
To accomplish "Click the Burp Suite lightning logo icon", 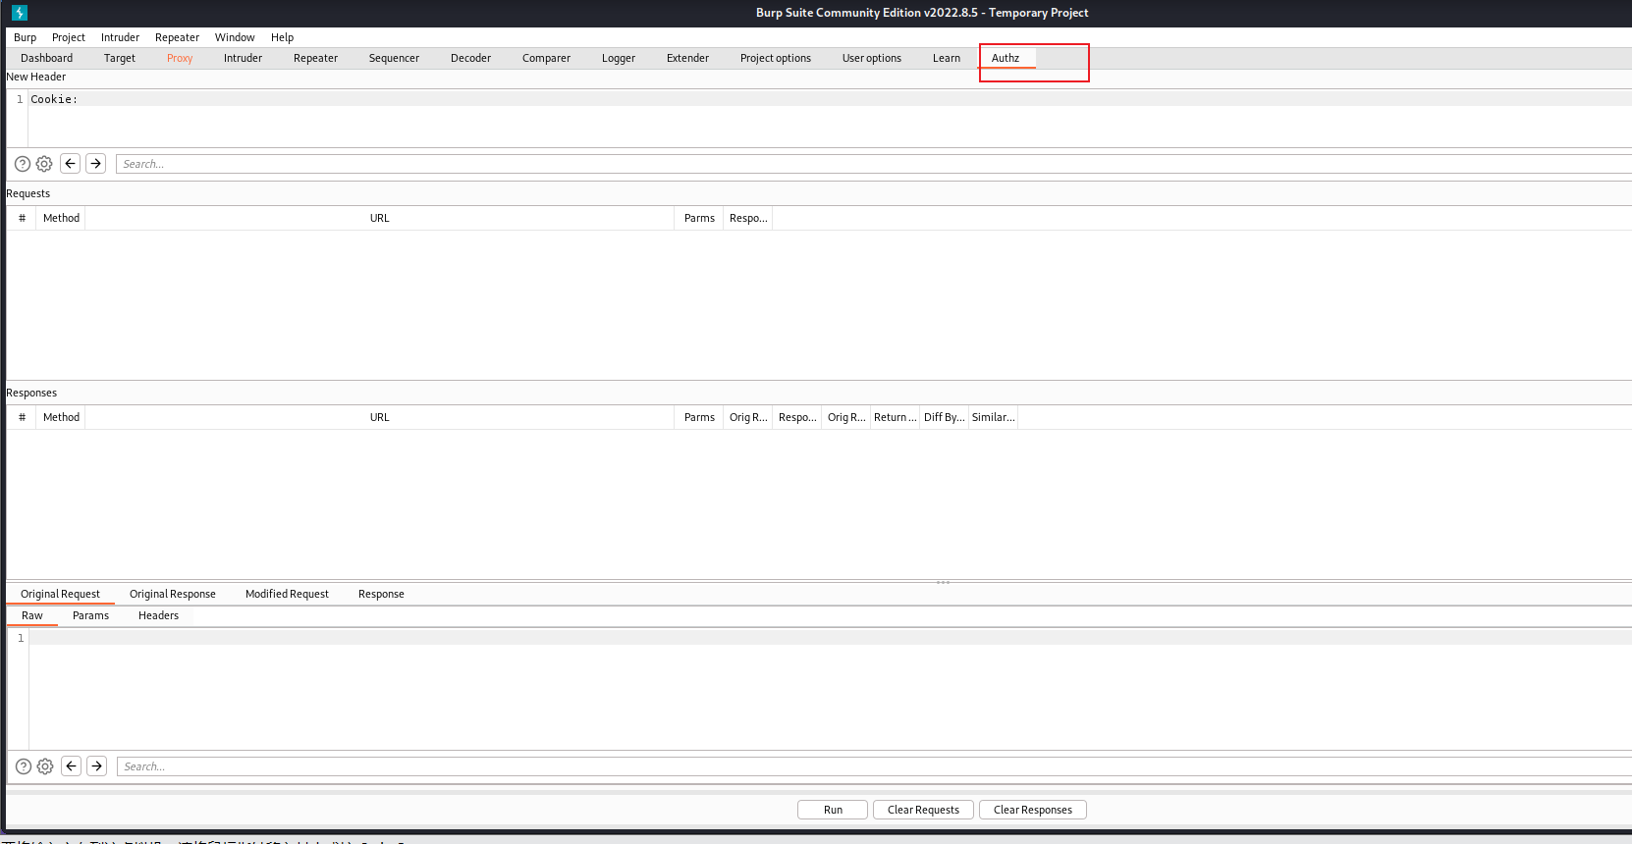I will [x=20, y=13].
